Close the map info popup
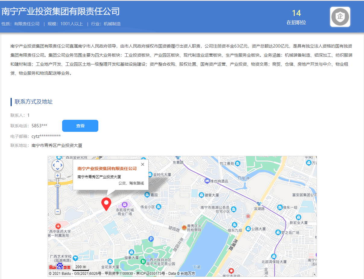The width and height of the screenshot is (364, 279). click(143, 164)
